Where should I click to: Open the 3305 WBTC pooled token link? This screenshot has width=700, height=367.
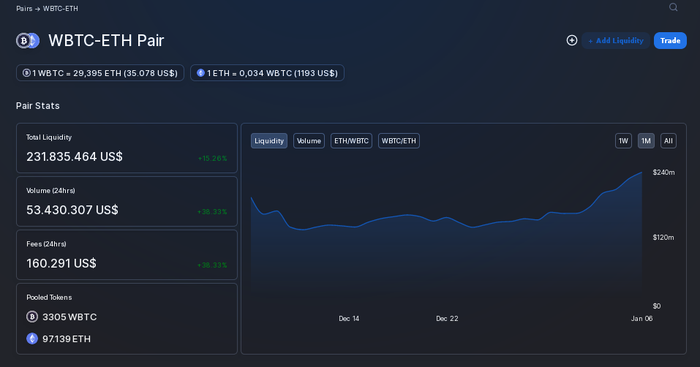(69, 317)
